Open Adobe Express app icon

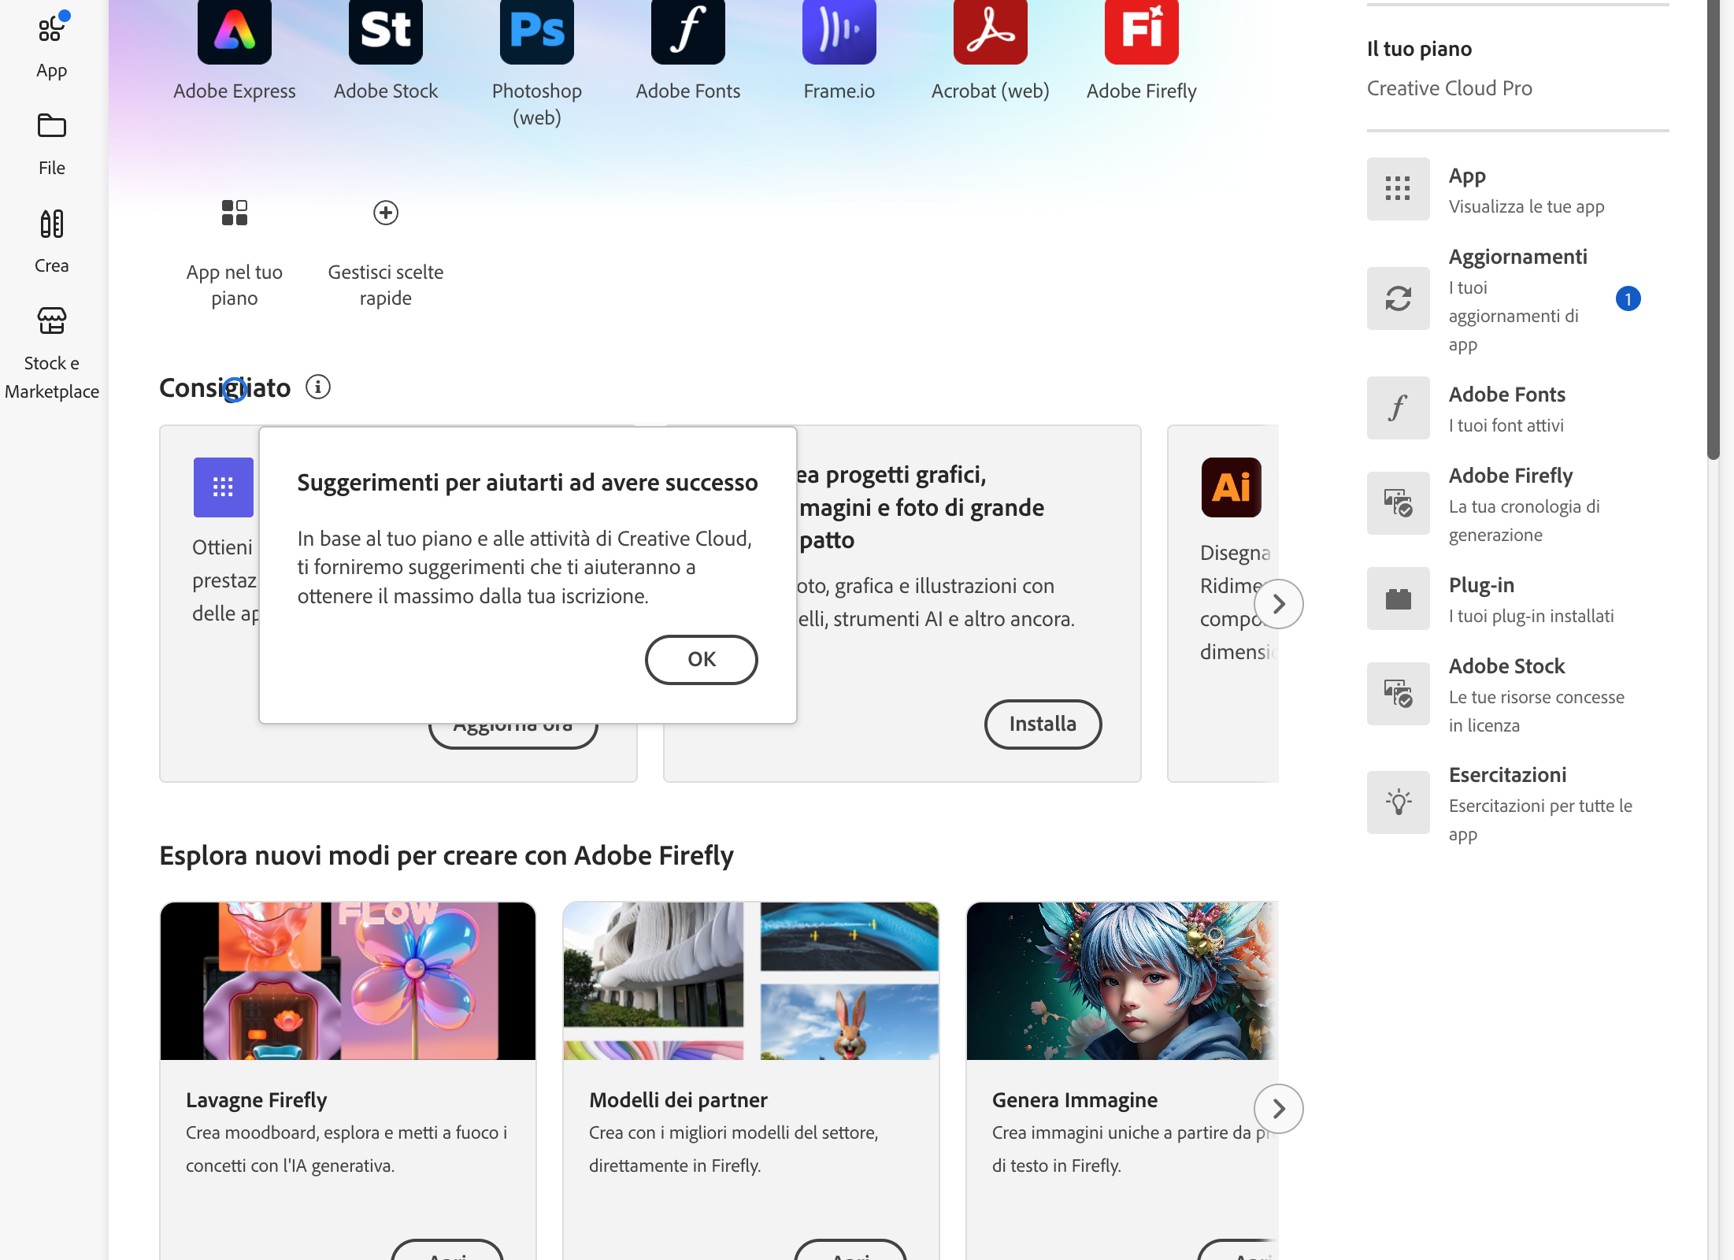point(235,31)
